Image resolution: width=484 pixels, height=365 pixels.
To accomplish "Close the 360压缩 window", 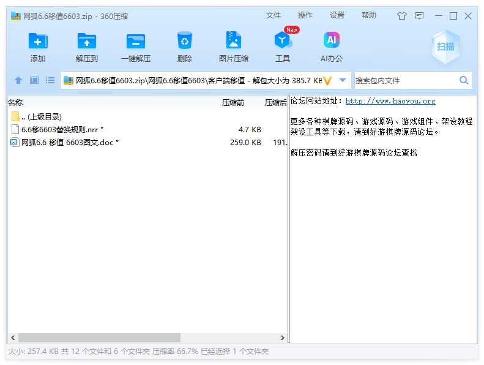I will coord(468,16).
